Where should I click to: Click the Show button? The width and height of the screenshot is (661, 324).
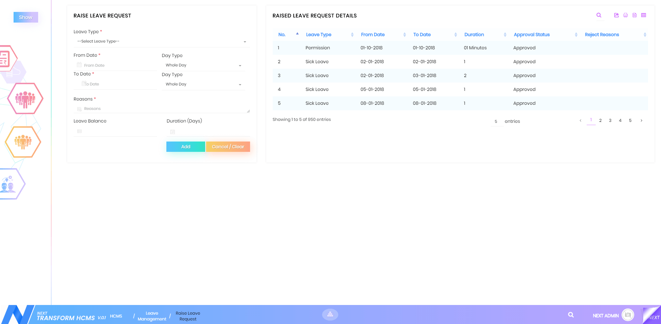click(26, 17)
